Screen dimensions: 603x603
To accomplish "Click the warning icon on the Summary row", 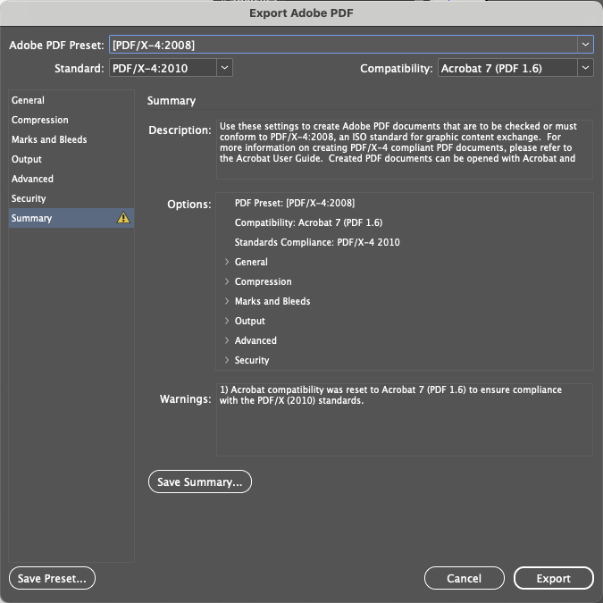I will pos(123,218).
